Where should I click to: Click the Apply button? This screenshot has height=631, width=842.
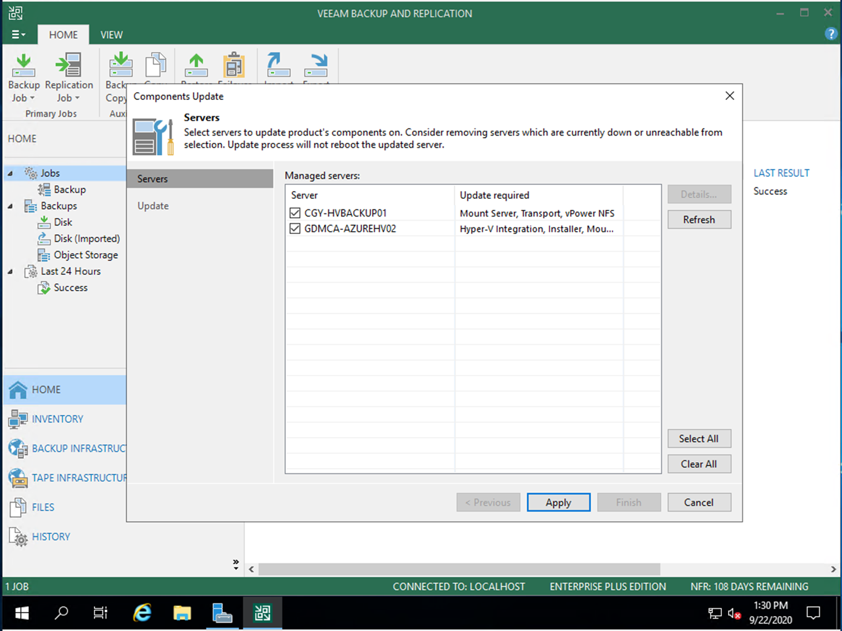coord(558,502)
